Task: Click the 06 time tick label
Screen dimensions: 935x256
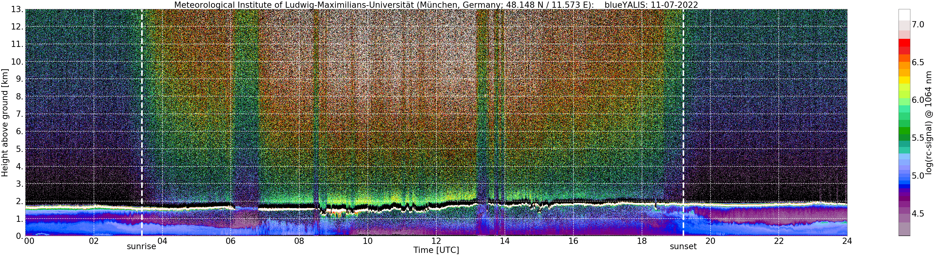Action: coord(231,241)
